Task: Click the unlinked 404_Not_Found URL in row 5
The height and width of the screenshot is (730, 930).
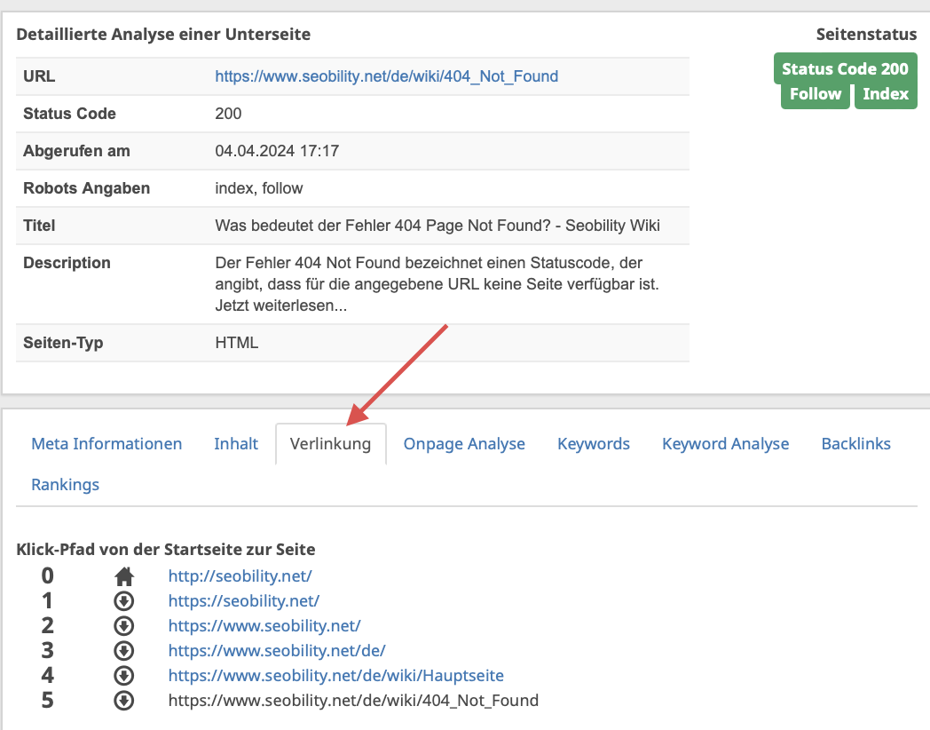Action: click(x=353, y=701)
